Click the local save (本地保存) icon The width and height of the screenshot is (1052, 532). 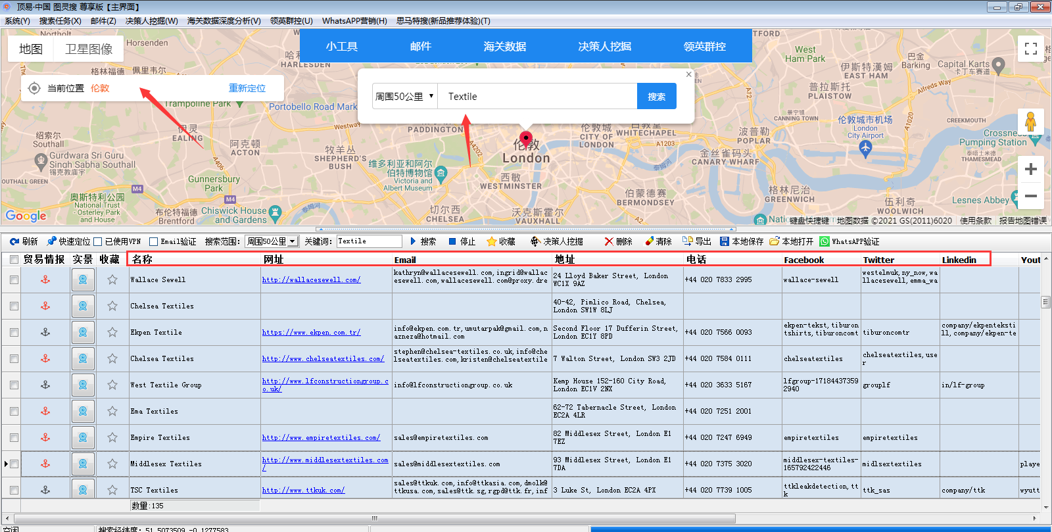pos(725,241)
